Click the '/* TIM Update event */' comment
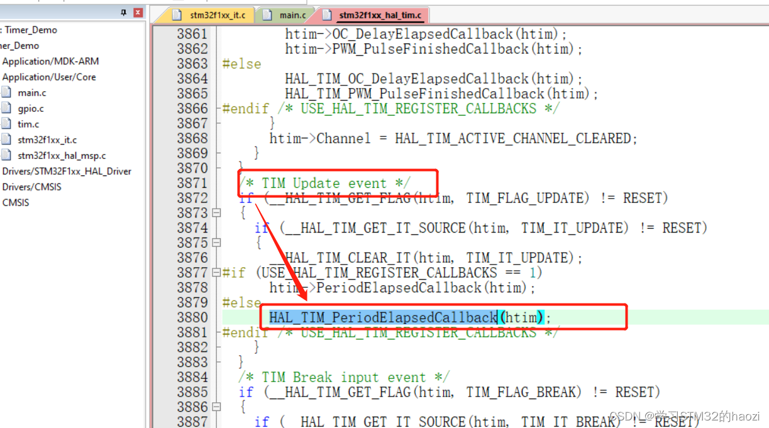 coord(324,184)
